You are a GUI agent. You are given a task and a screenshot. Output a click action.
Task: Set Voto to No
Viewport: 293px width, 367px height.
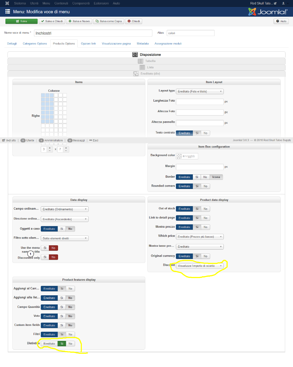pos(70,316)
